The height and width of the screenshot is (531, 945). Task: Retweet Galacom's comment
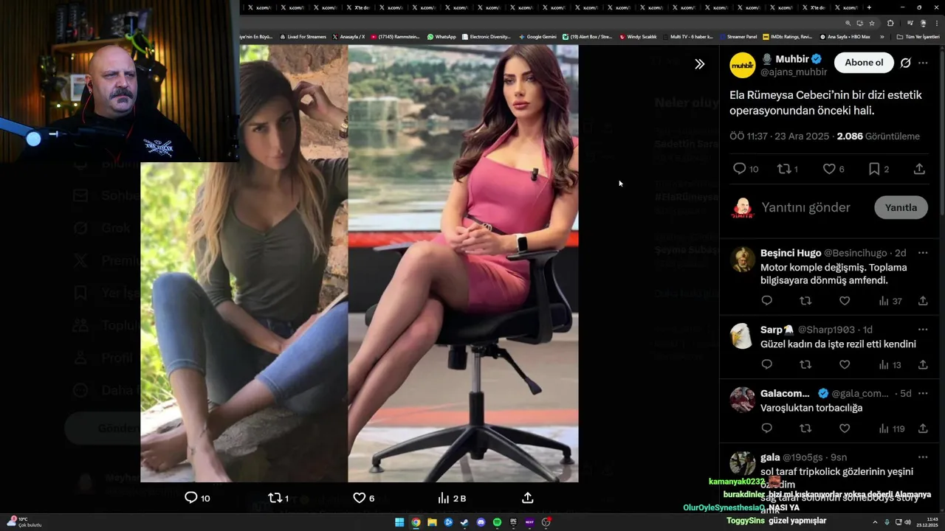(x=805, y=428)
